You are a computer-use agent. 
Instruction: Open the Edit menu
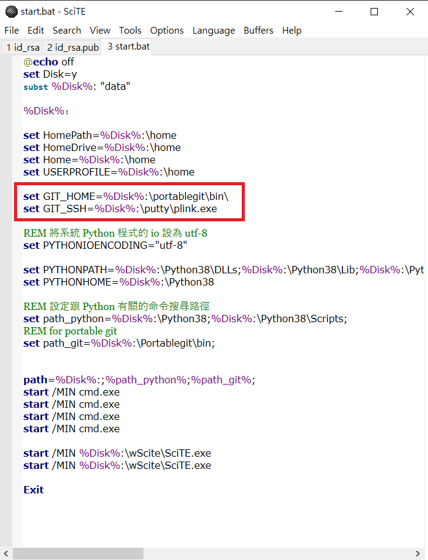[x=35, y=31]
